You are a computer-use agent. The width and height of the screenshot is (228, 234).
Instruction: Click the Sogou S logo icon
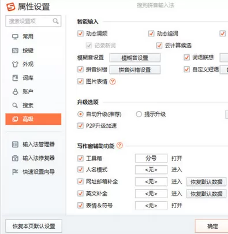[x=11, y=7]
